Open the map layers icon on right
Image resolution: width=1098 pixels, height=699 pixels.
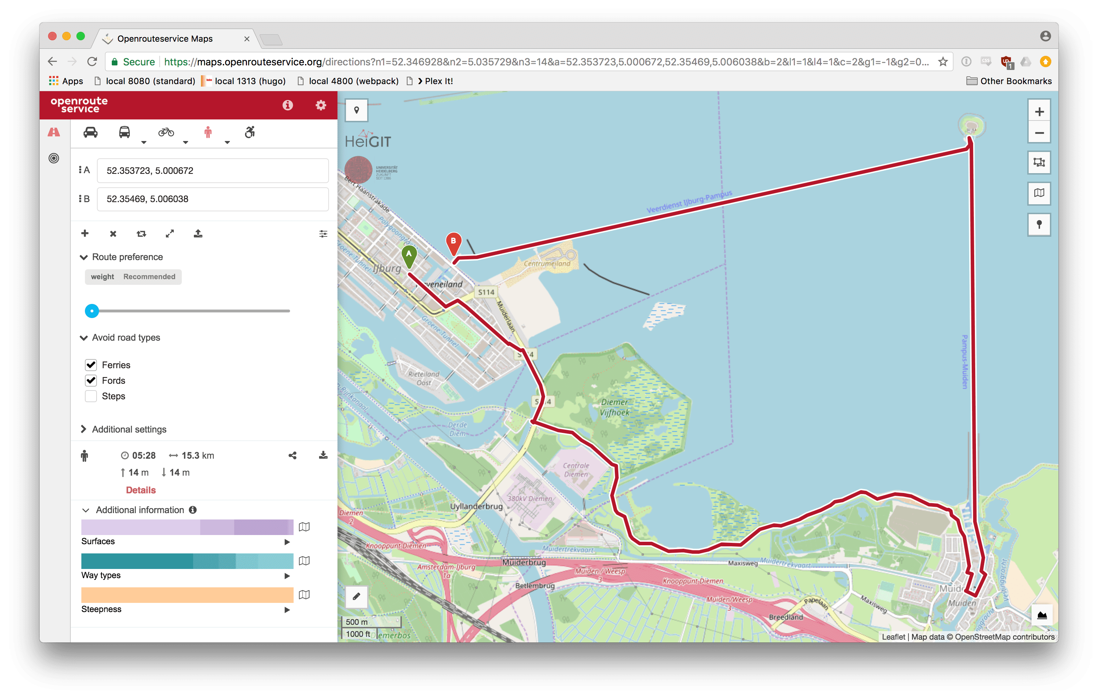coord(1039,193)
